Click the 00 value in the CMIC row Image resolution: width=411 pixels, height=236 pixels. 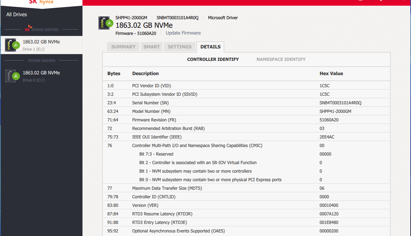click(x=322, y=146)
